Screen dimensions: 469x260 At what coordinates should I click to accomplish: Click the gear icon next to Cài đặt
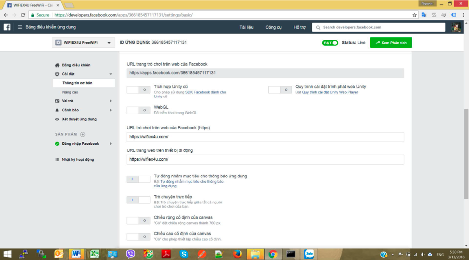coord(57,74)
